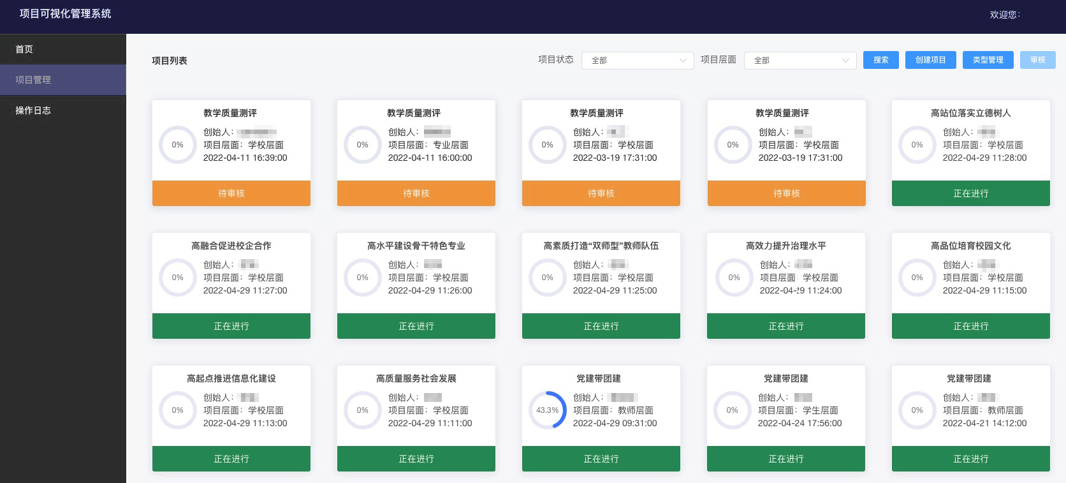This screenshot has height=483, width=1066.
Task: Click the 0% ring on 高效力提升治理水平
Action: click(734, 278)
